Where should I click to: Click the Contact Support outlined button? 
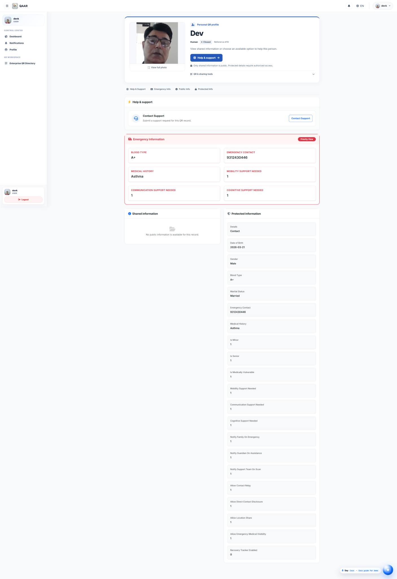pyautogui.click(x=300, y=118)
